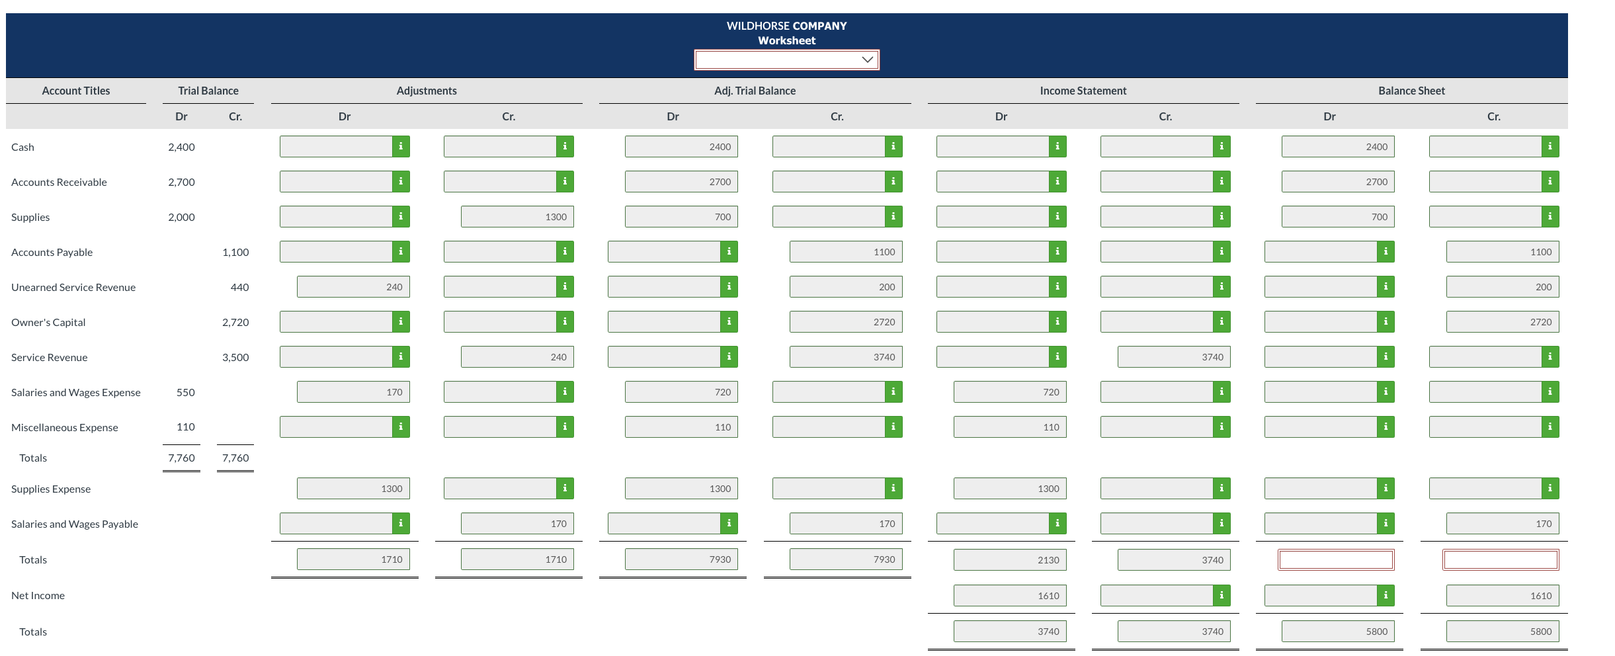Click the empty Cash Income Statement Dr field
This screenshot has width=1615, height=656.
[993, 146]
